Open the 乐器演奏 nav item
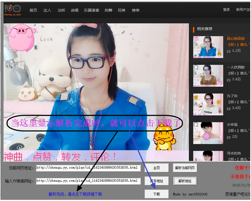 (x=92, y=10)
